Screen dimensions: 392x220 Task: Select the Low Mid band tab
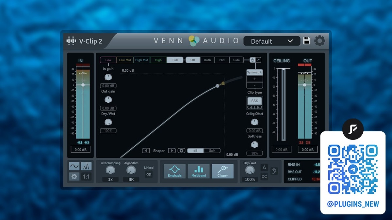click(125, 60)
